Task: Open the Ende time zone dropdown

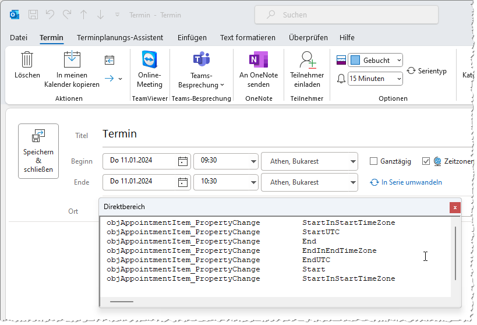Action: coord(352,182)
